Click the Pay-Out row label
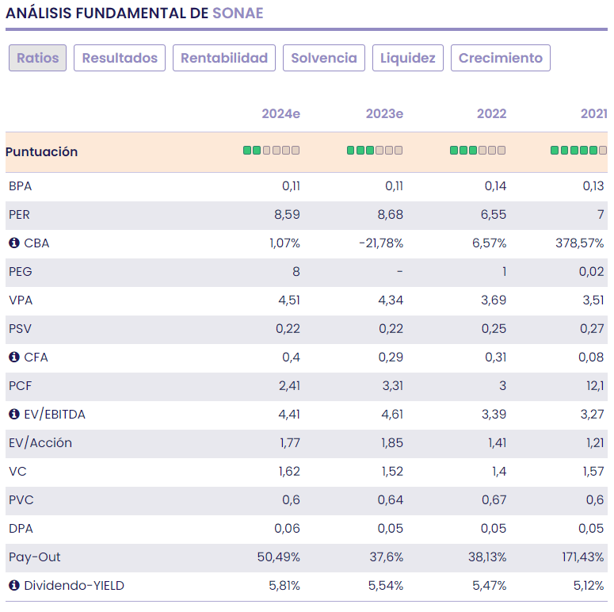 click(x=32, y=557)
